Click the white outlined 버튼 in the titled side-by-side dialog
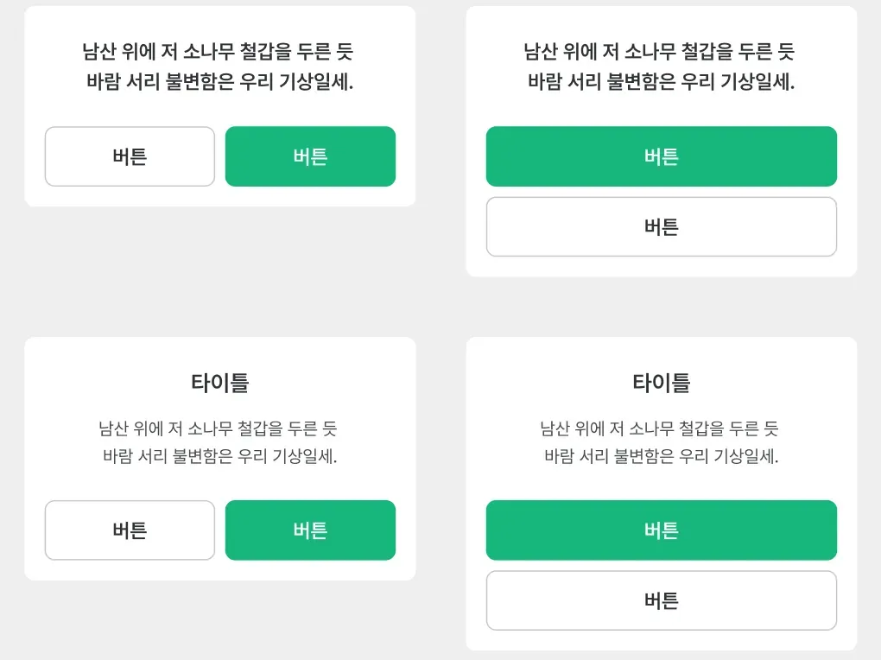The height and width of the screenshot is (660, 881). click(130, 530)
